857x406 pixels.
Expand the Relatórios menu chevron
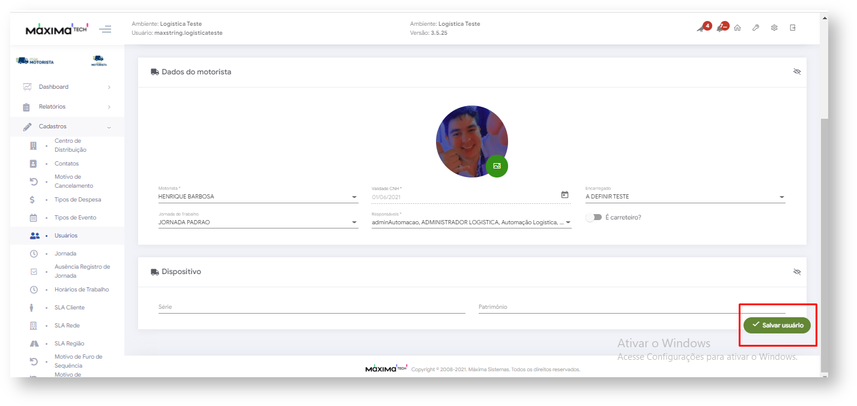tap(109, 107)
